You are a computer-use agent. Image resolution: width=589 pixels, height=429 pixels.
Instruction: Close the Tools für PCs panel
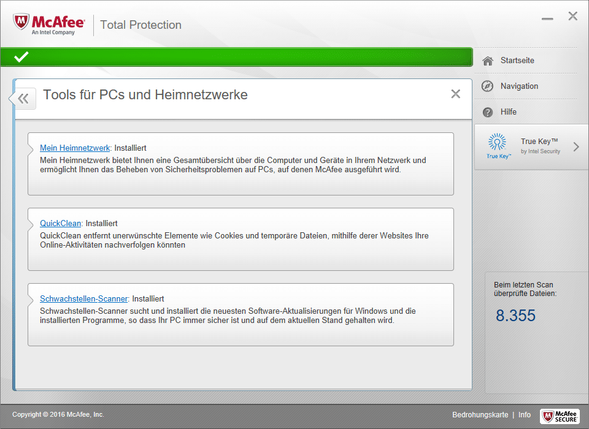455,94
